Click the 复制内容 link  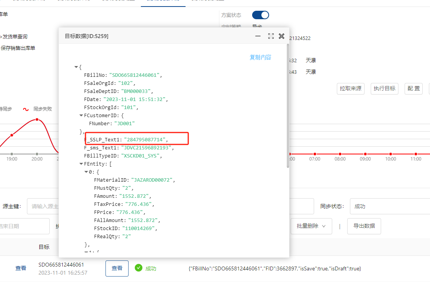[260, 57]
